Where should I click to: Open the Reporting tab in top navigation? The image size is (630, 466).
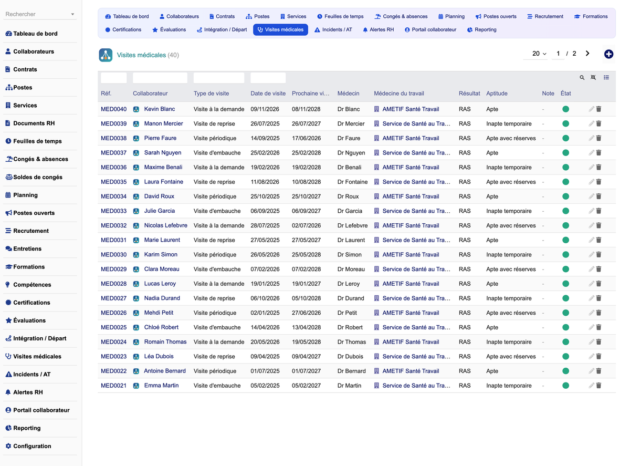point(481,30)
